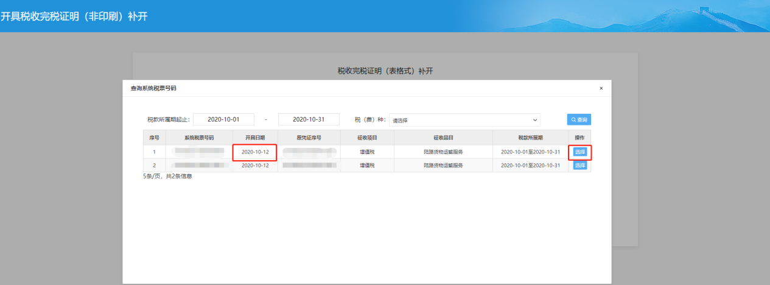Click the 查询 search button
The image size is (770, 285).
tap(579, 120)
